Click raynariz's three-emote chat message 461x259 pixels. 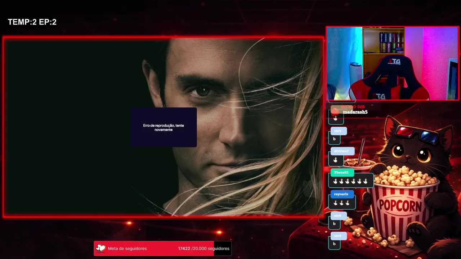tap(342, 203)
